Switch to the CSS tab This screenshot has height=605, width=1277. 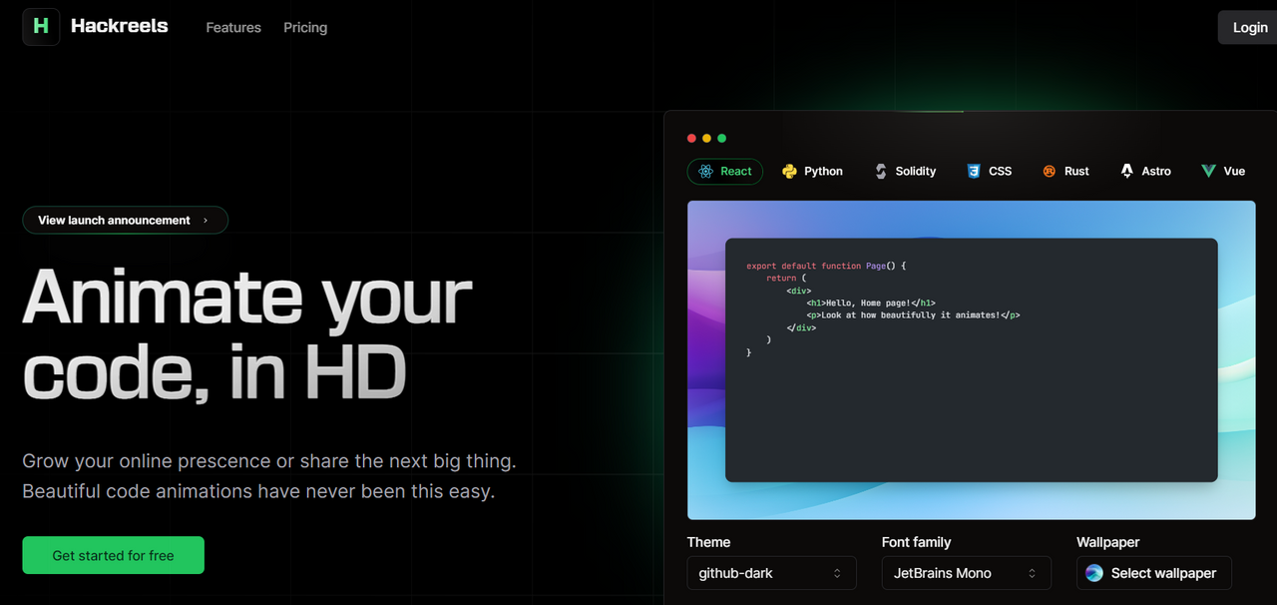click(x=989, y=172)
